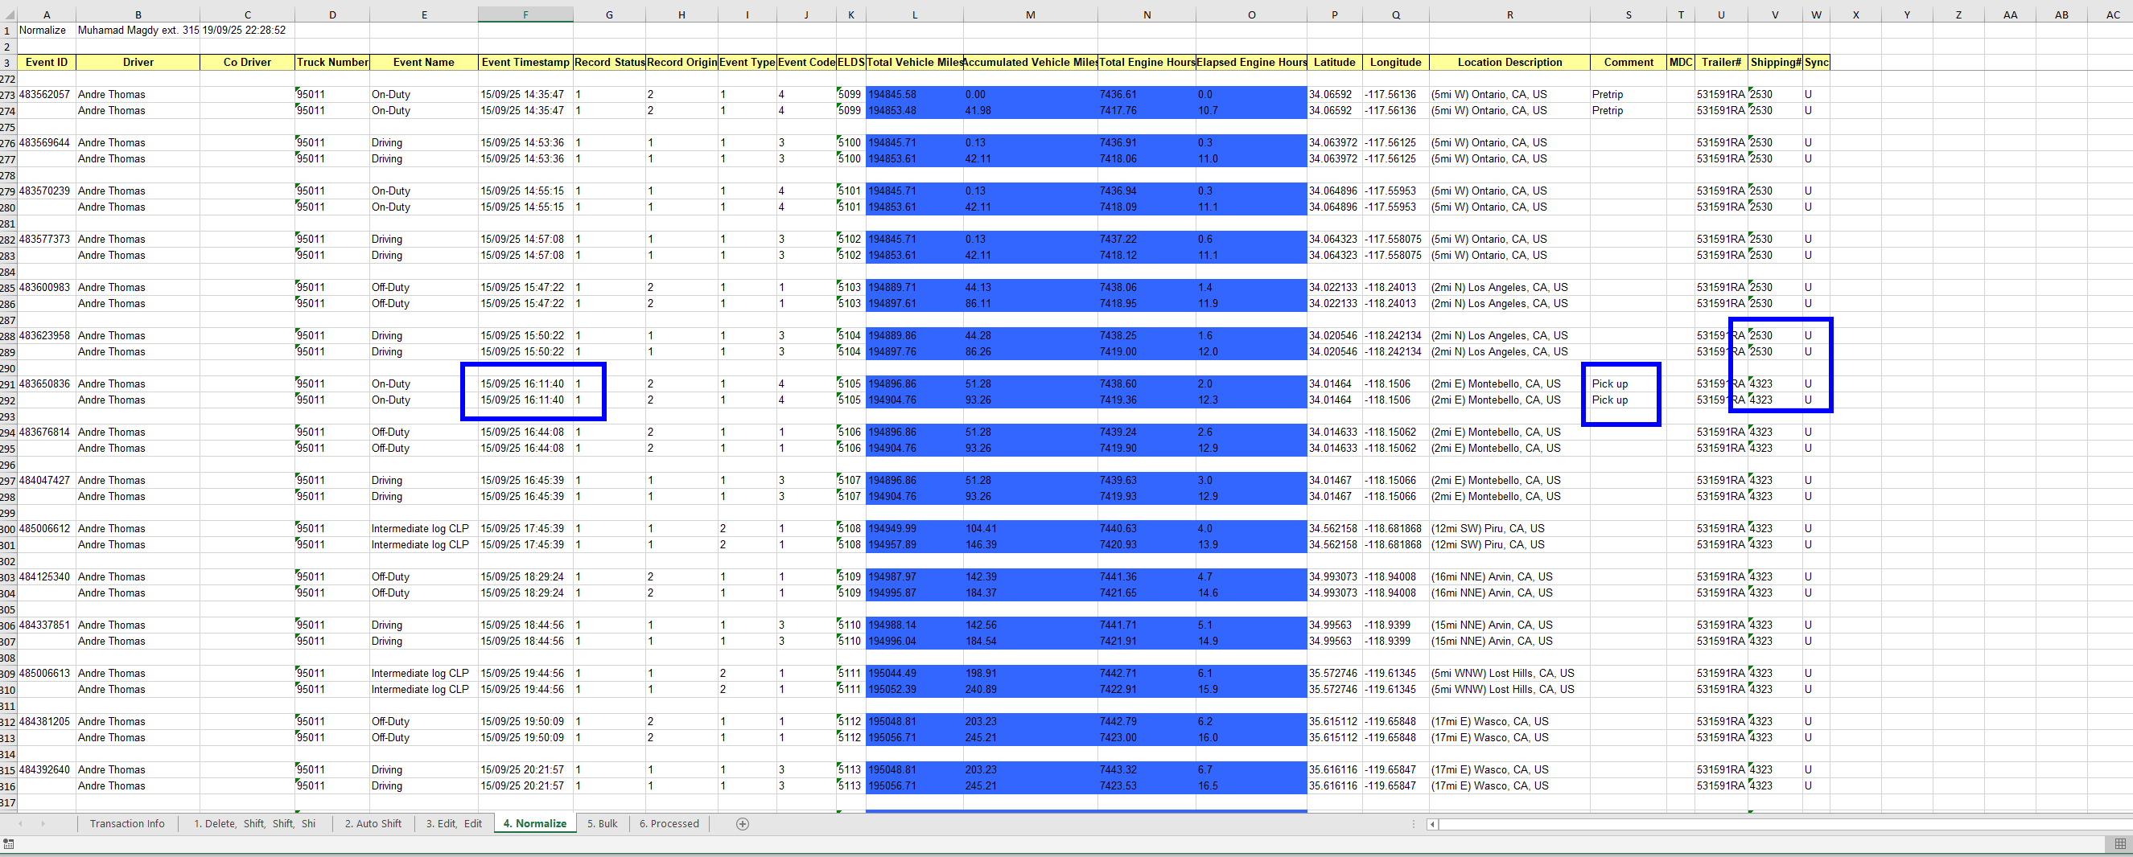Select column AC header

point(2112,14)
